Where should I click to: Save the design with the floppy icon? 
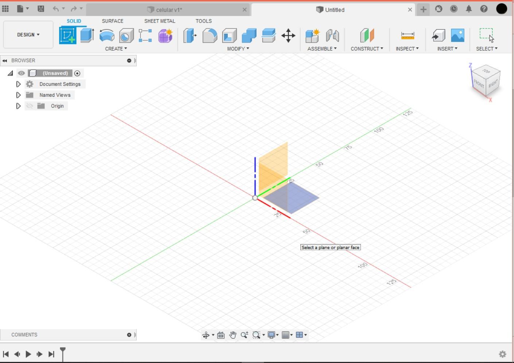(41, 9)
